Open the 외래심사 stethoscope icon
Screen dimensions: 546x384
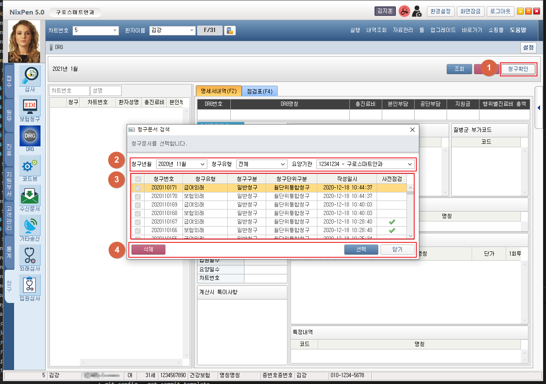(x=30, y=256)
